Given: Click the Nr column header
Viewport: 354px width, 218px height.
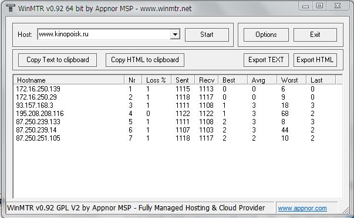Looking at the screenshot, I should (133, 80).
